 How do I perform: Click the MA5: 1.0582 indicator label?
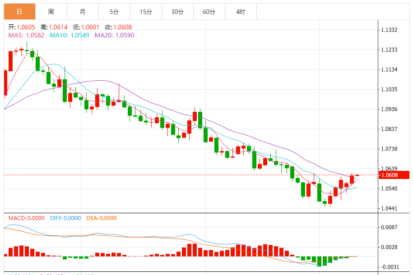click(26, 35)
